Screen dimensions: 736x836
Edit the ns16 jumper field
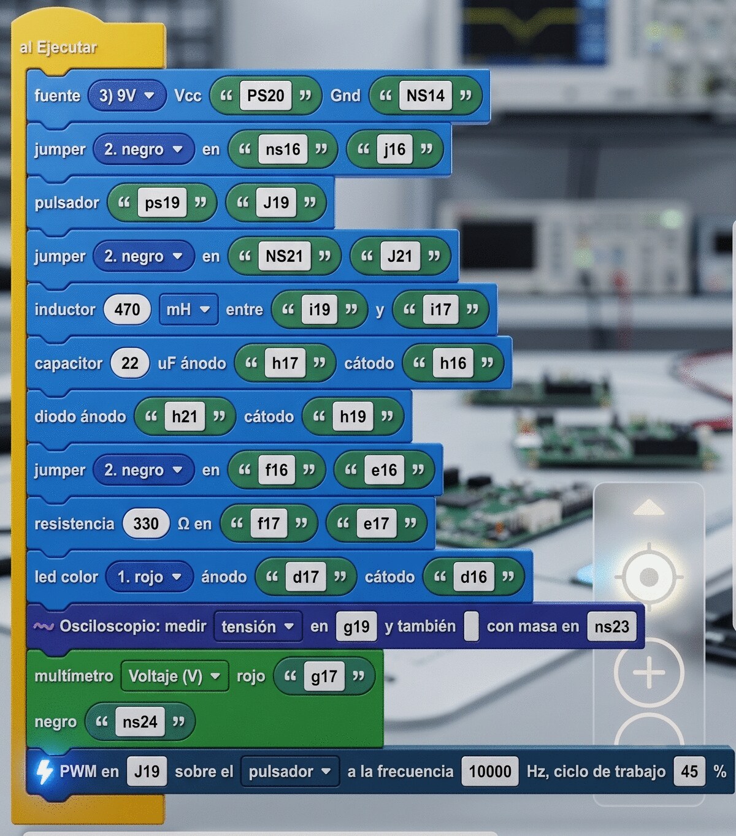coord(283,150)
